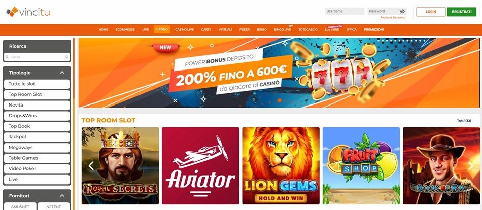Launch the Fruit Shop slot
This screenshot has height=210, width=482.
[x=361, y=166]
